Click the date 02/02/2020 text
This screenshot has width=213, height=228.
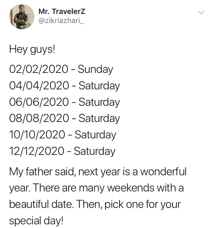point(39,69)
